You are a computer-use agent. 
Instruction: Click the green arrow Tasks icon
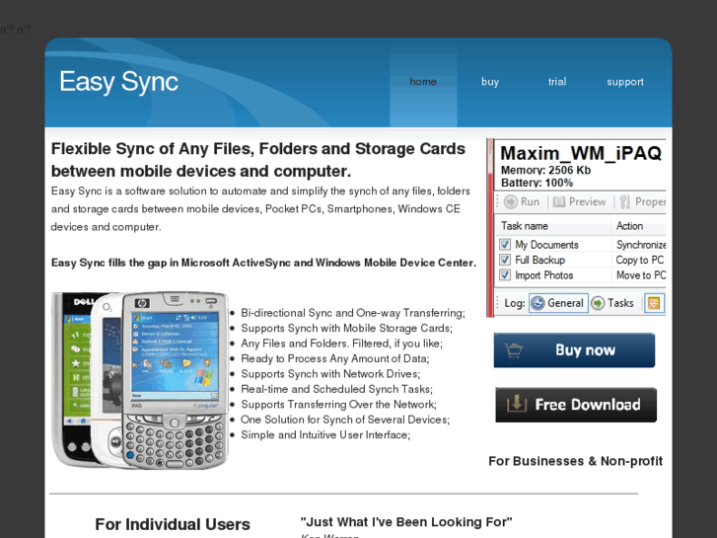598,303
